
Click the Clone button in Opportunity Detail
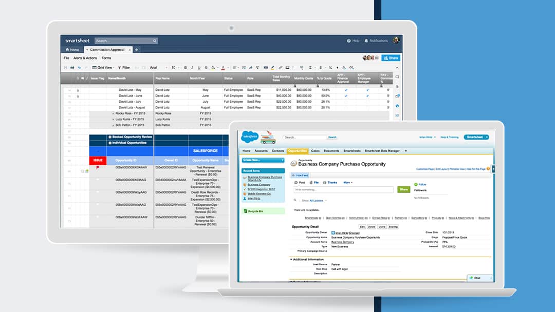382,227
